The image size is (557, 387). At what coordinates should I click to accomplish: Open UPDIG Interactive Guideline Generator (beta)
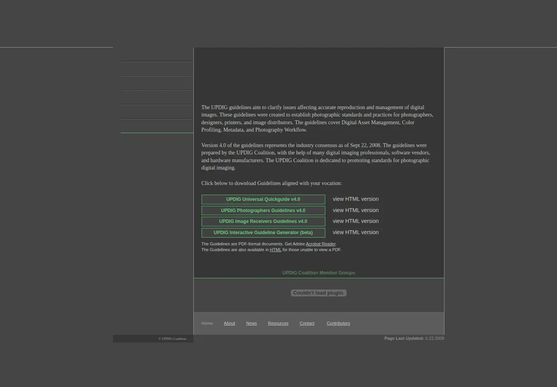pos(263,233)
